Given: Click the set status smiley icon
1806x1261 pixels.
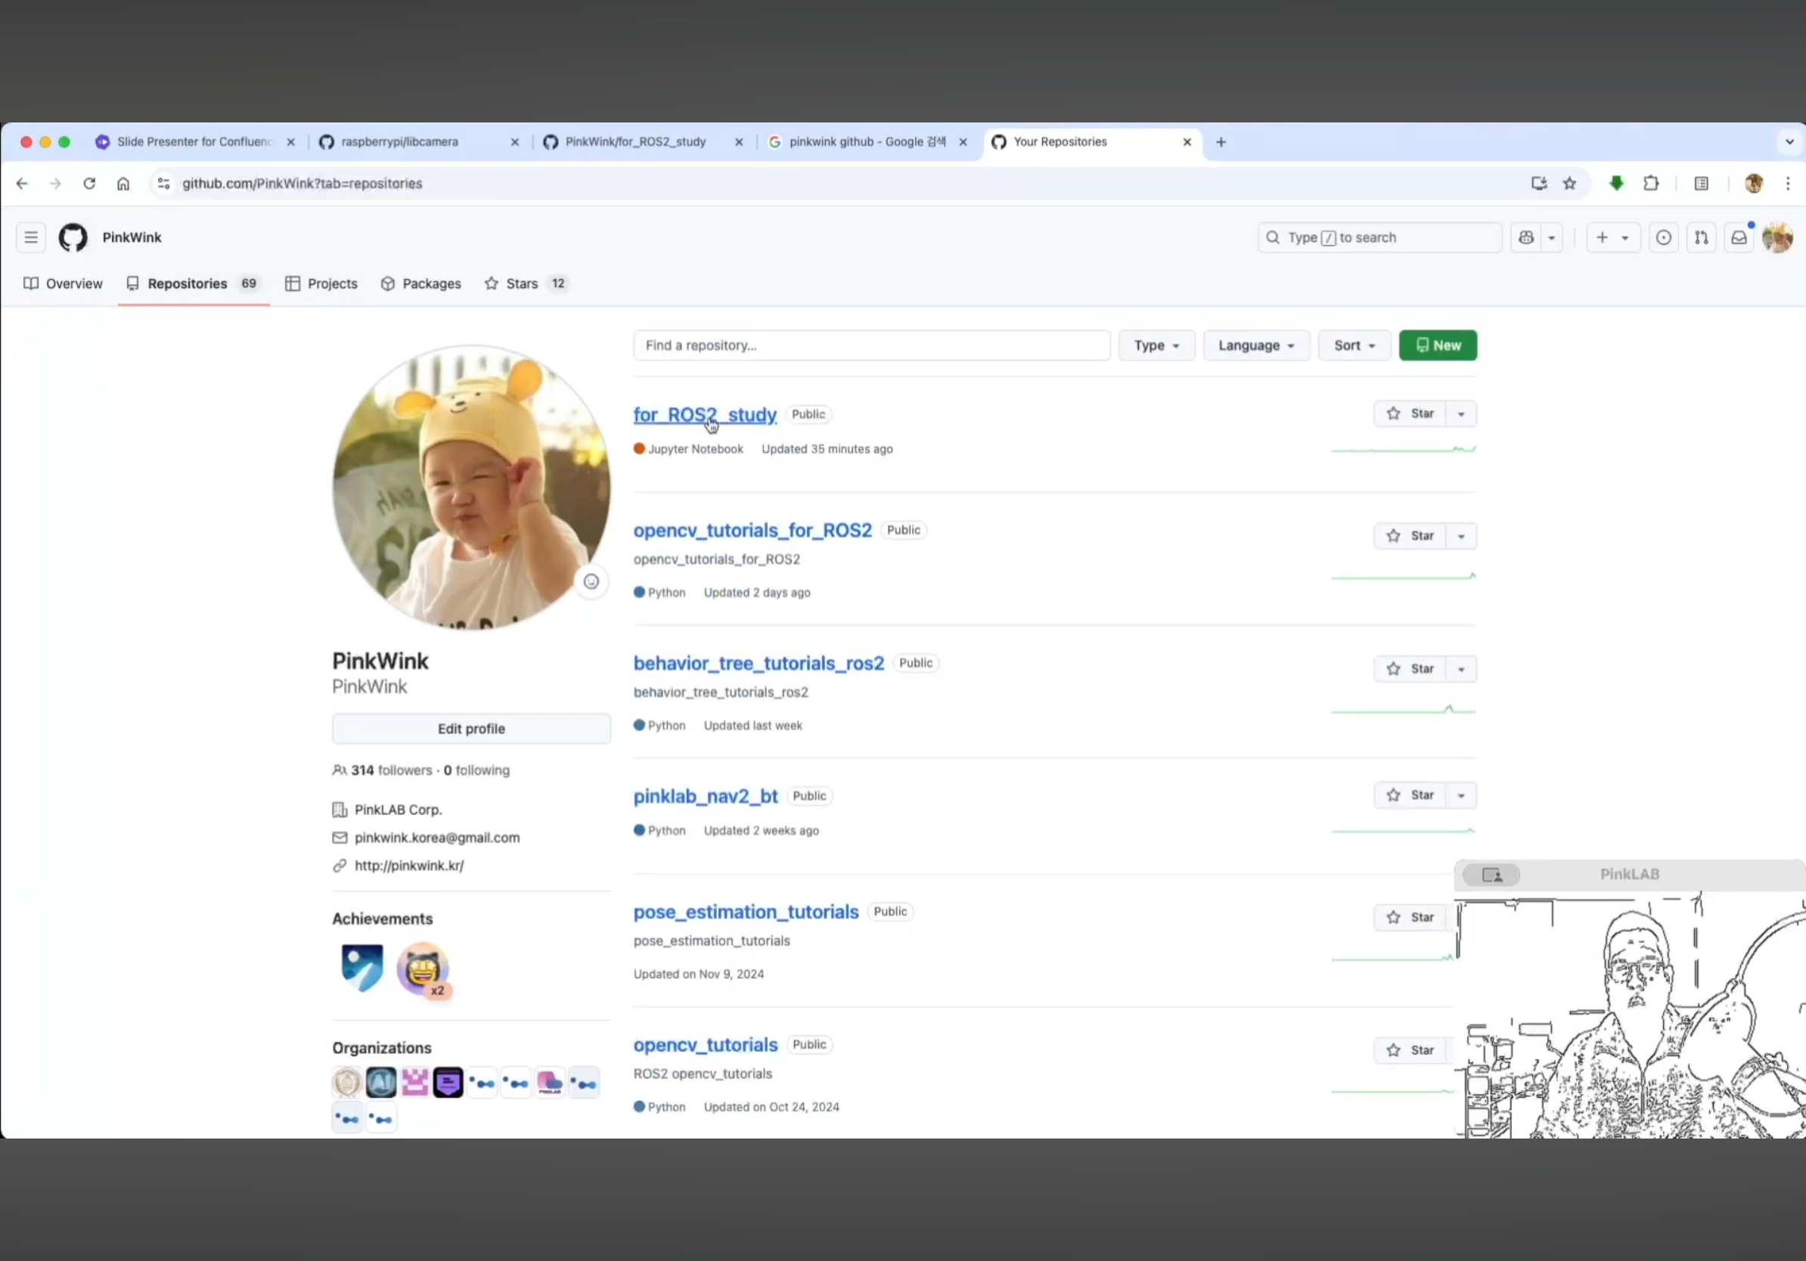Looking at the screenshot, I should (x=591, y=582).
